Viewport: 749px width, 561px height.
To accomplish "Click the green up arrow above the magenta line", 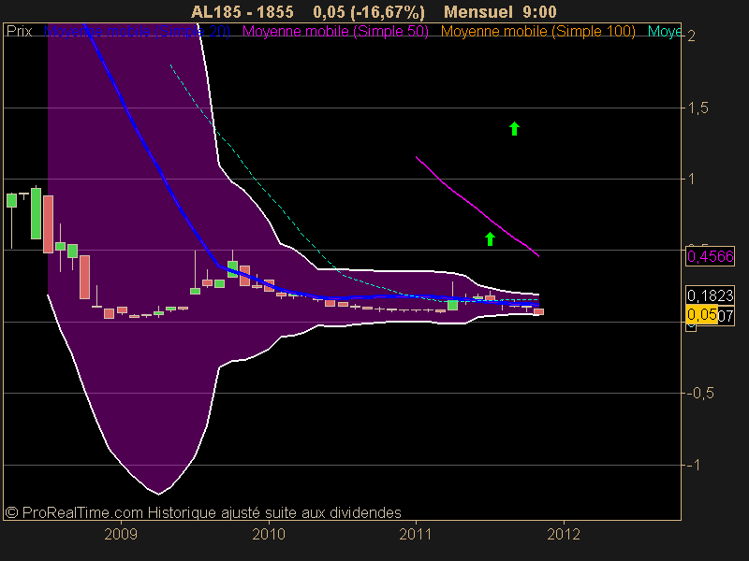I will (514, 129).
